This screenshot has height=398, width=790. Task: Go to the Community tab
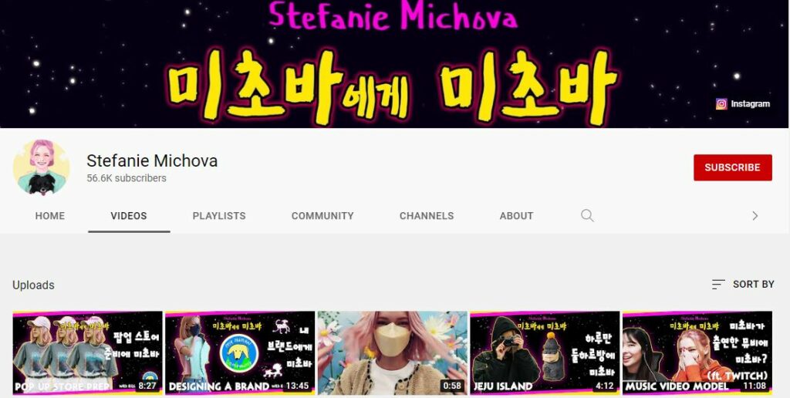coord(322,216)
